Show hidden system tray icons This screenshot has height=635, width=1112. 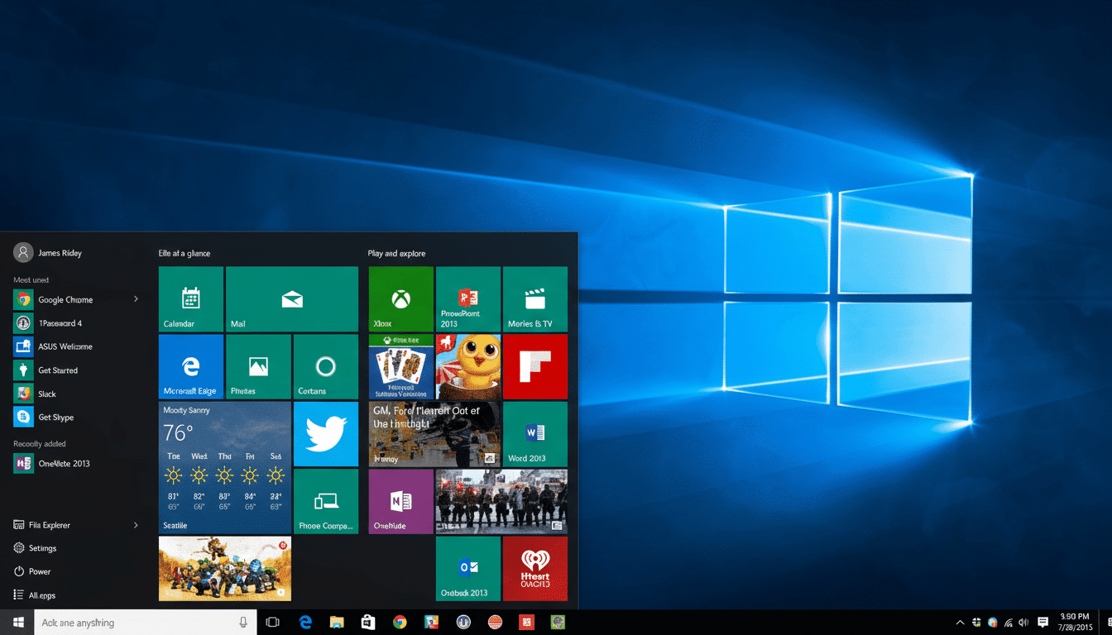click(x=960, y=623)
